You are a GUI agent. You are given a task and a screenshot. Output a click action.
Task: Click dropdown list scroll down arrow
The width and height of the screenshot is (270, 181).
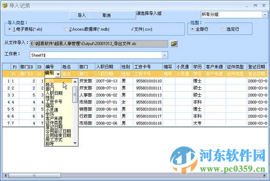(x=75, y=143)
